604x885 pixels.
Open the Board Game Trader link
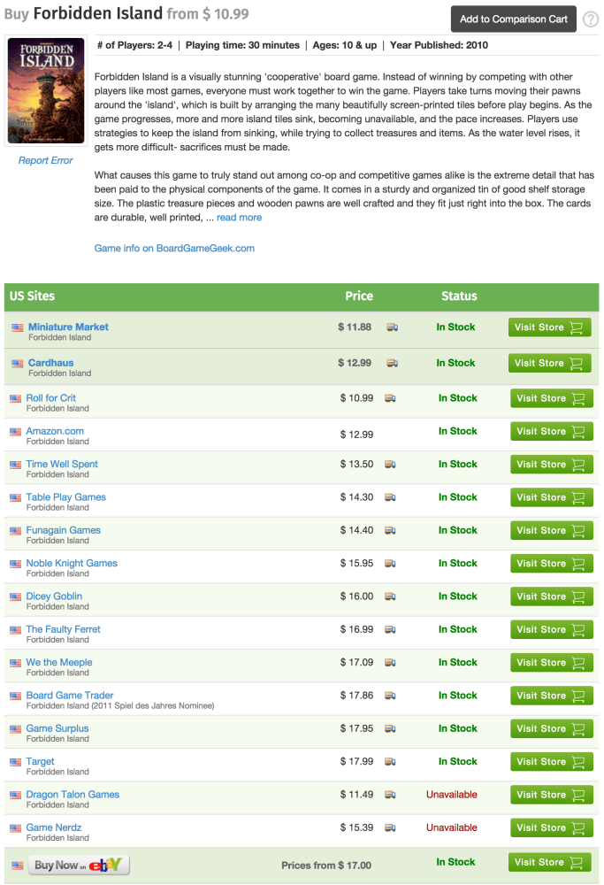click(70, 696)
